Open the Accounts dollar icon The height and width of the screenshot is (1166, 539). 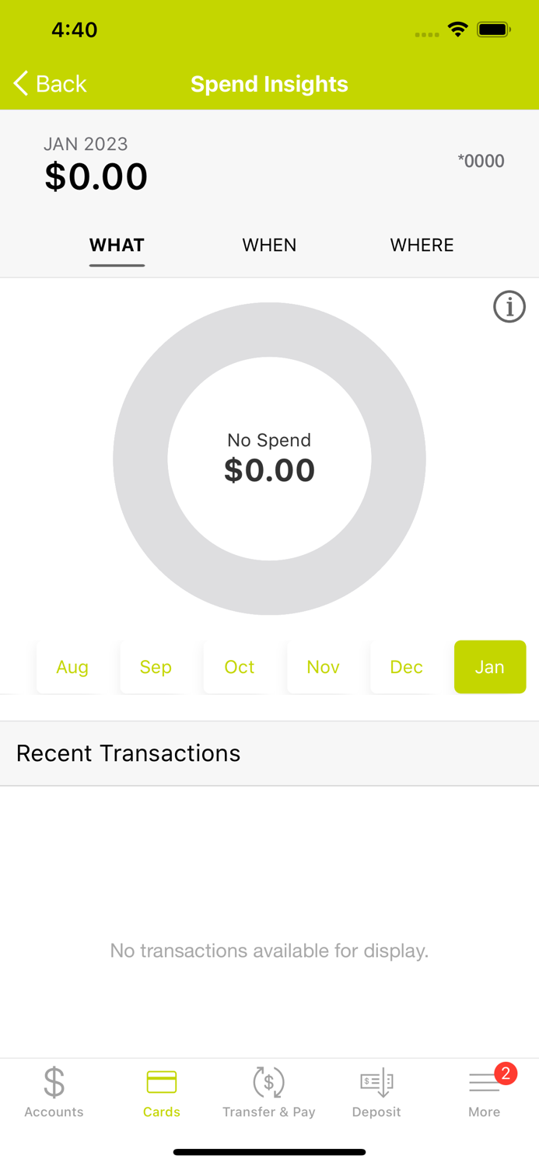pos(54,1082)
